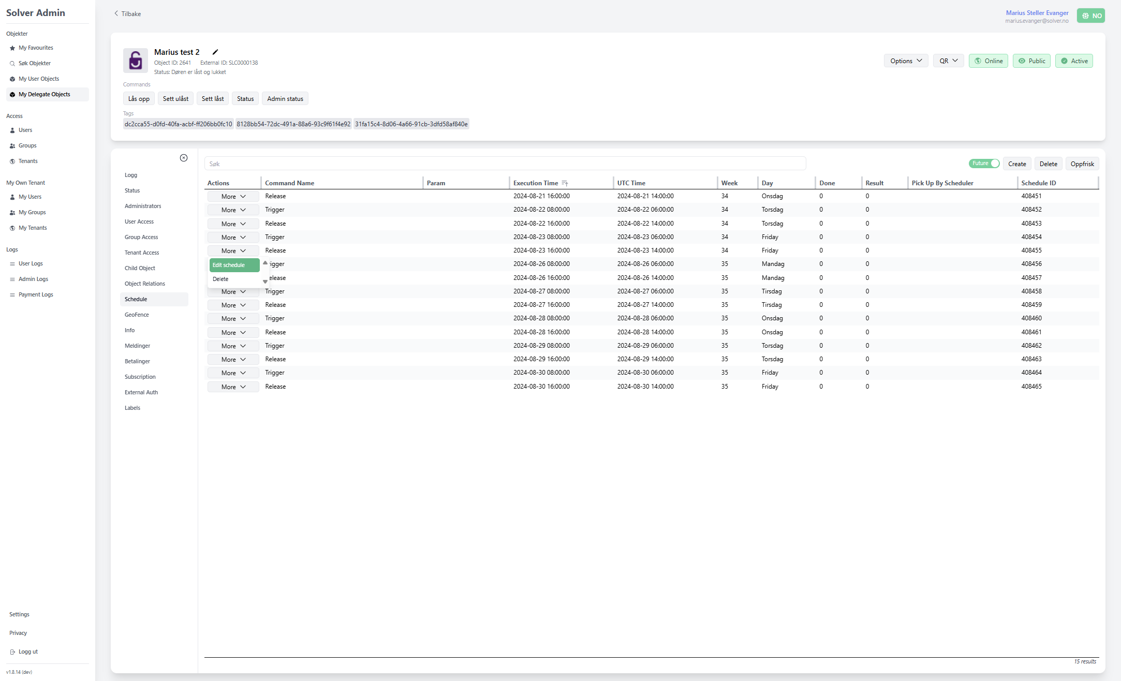The image size is (1121, 681).
Task: Click the My Tenants globe icon
Action: [x=12, y=228]
